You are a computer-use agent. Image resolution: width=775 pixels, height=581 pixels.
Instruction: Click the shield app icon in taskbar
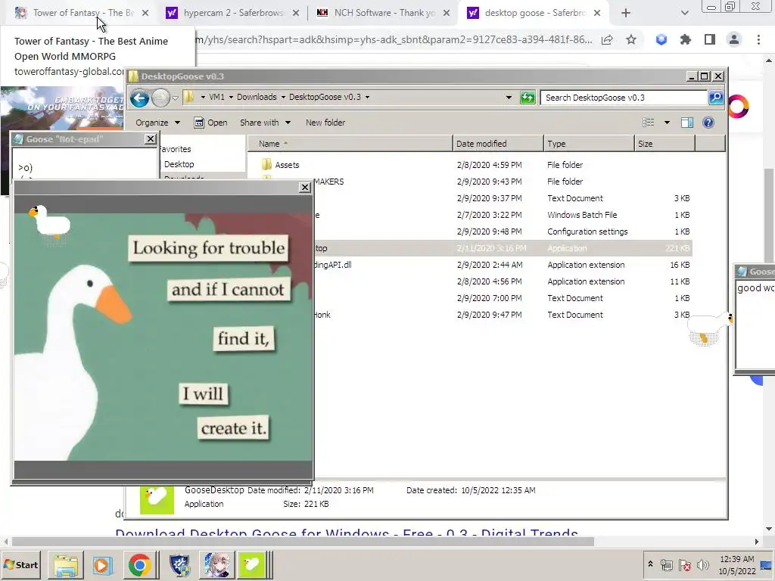point(179,564)
